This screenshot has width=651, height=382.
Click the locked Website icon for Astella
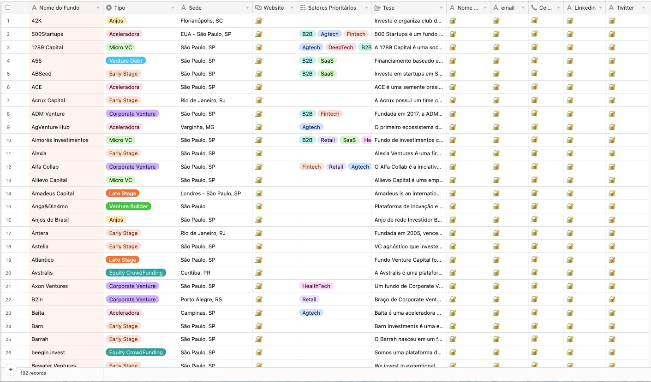point(258,247)
